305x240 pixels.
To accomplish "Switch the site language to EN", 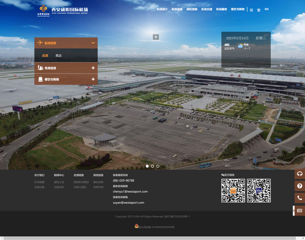I will 267,9.
